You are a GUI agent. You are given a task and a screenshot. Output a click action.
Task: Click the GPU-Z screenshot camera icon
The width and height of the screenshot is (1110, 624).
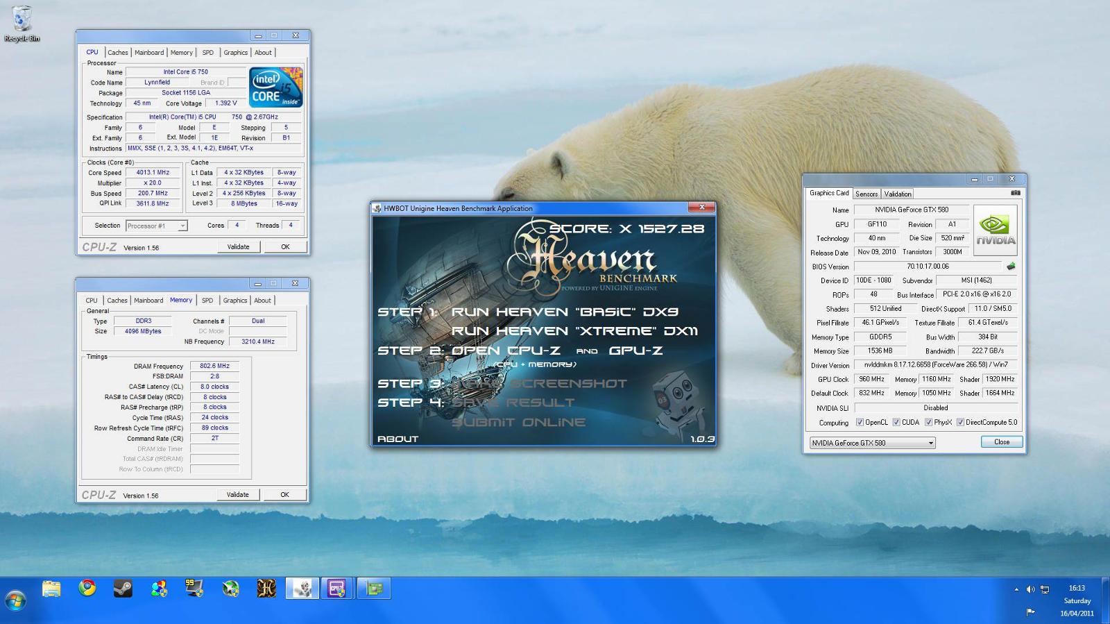pyautogui.click(x=1015, y=193)
